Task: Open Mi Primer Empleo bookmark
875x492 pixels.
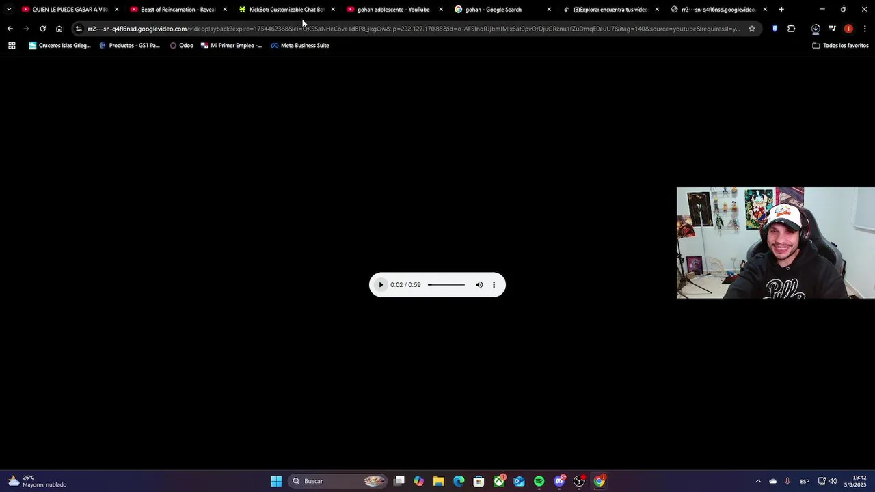Action: [x=232, y=46]
